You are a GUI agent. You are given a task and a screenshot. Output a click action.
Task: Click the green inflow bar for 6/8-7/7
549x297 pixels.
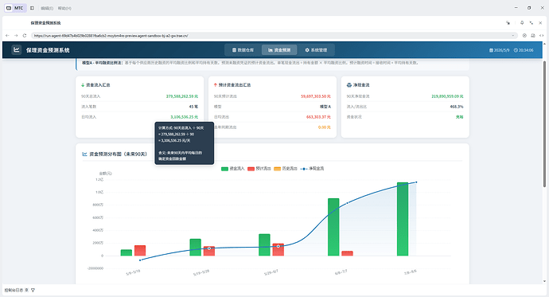pyautogui.click(x=333, y=227)
